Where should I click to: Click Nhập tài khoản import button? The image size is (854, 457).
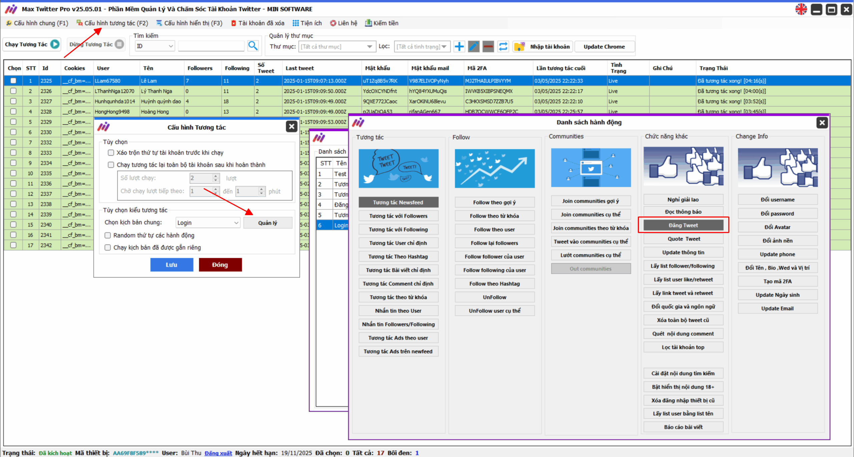click(x=543, y=46)
